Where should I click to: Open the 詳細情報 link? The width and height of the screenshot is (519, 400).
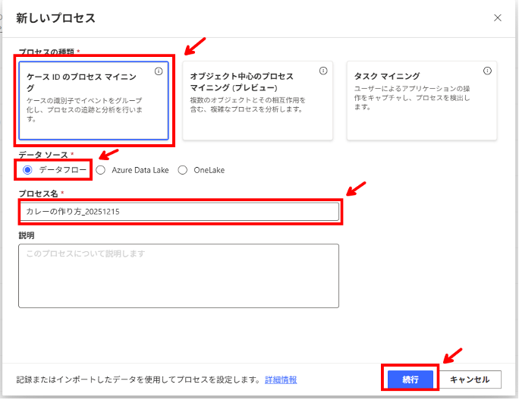click(281, 380)
